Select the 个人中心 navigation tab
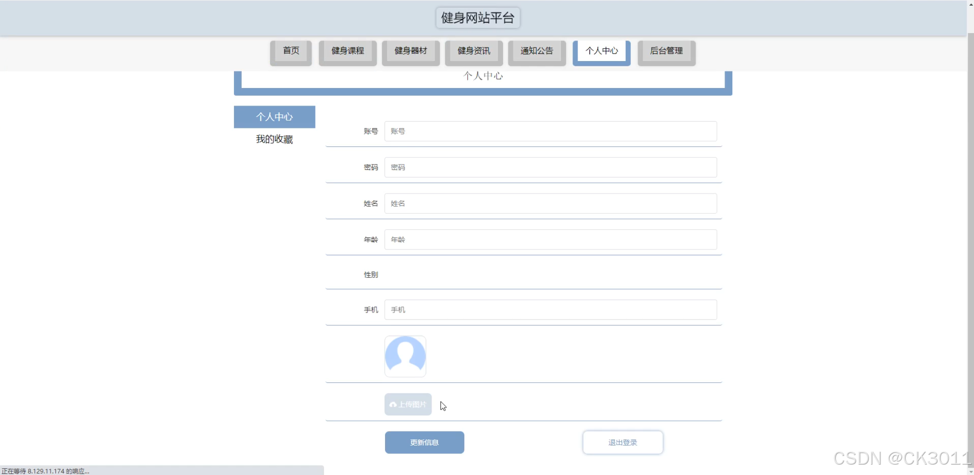This screenshot has width=974, height=475. [x=601, y=51]
